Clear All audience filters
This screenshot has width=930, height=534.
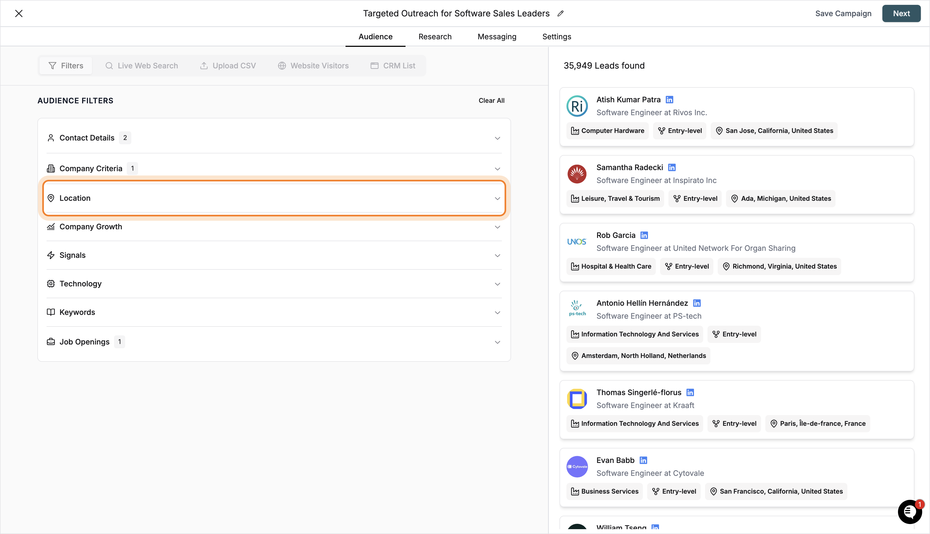pos(491,100)
